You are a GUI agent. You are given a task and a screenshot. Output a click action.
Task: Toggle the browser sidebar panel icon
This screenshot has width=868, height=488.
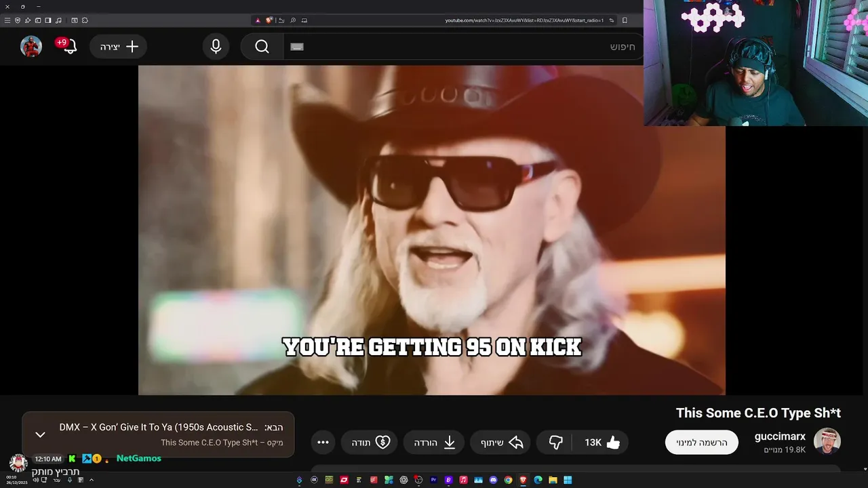point(47,20)
